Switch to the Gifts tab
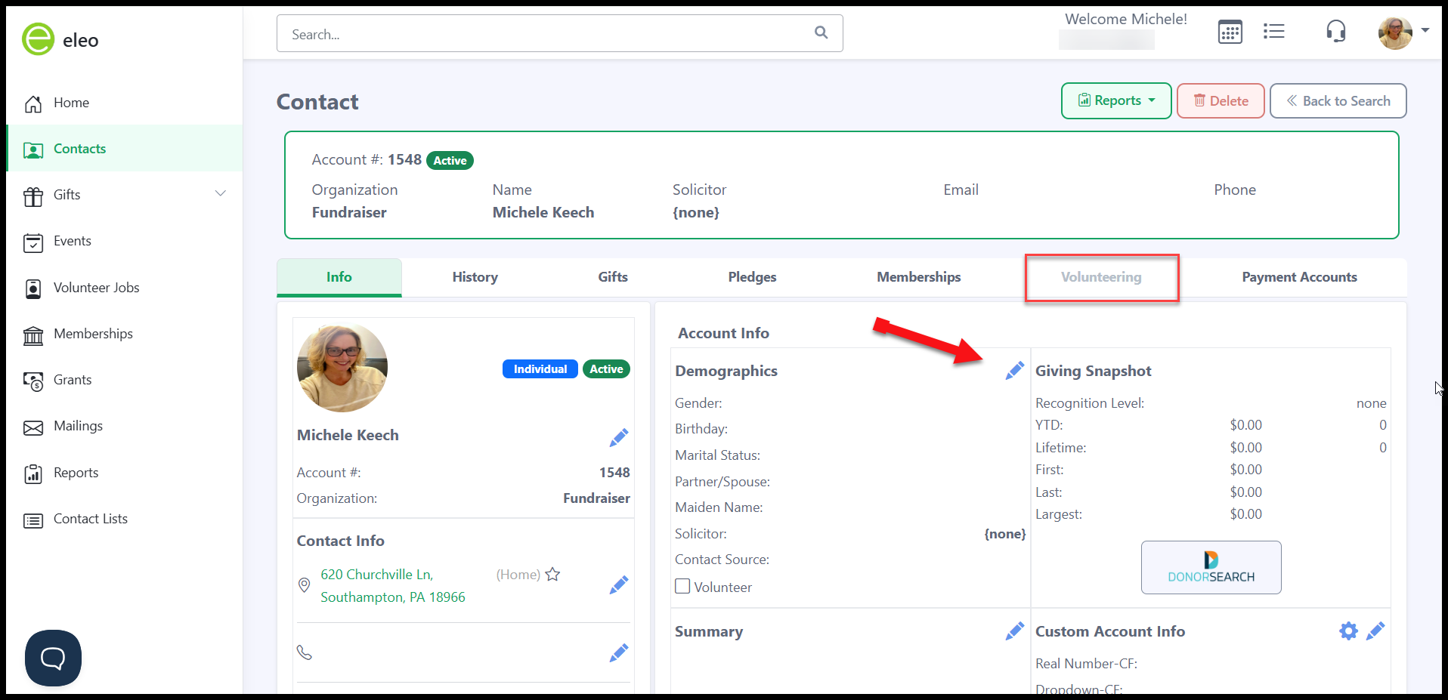Viewport: 1448px width, 700px height. (613, 277)
